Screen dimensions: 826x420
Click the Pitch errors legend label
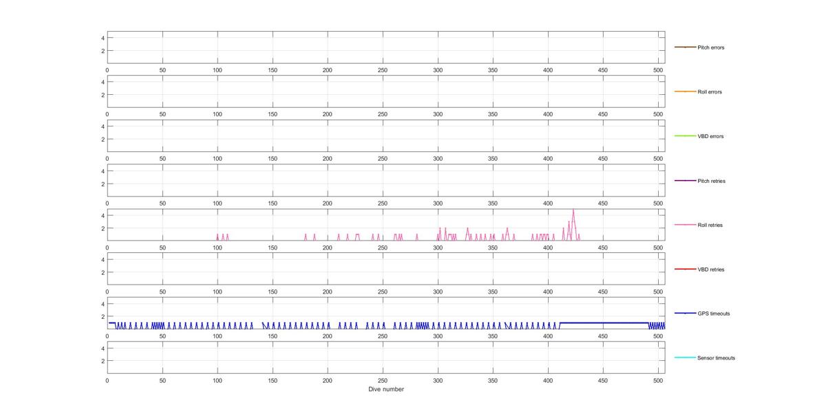(710, 47)
